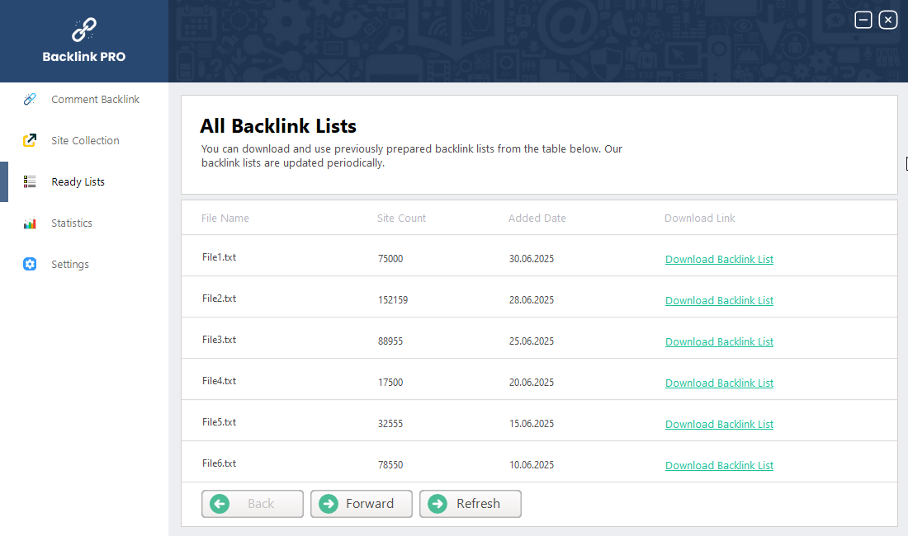Screen dimensions: 908x536
Task: Click the Site Collection external-link icon
Action: point(30,140)
